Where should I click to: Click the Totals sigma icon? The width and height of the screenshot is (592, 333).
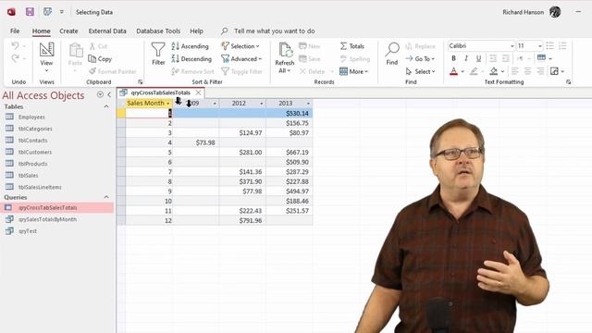[343, 46]
